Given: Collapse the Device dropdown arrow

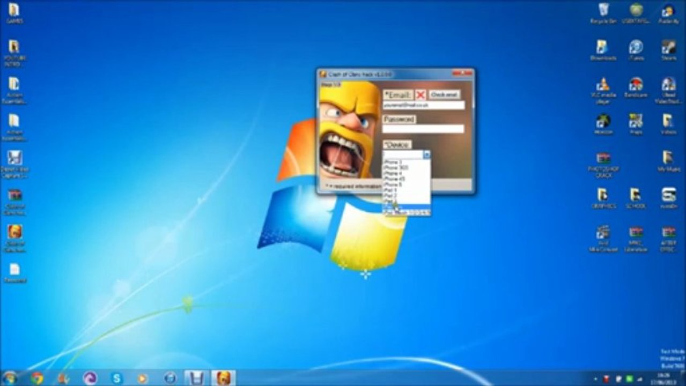Looking at the screenshot, I should click(427, 154).
